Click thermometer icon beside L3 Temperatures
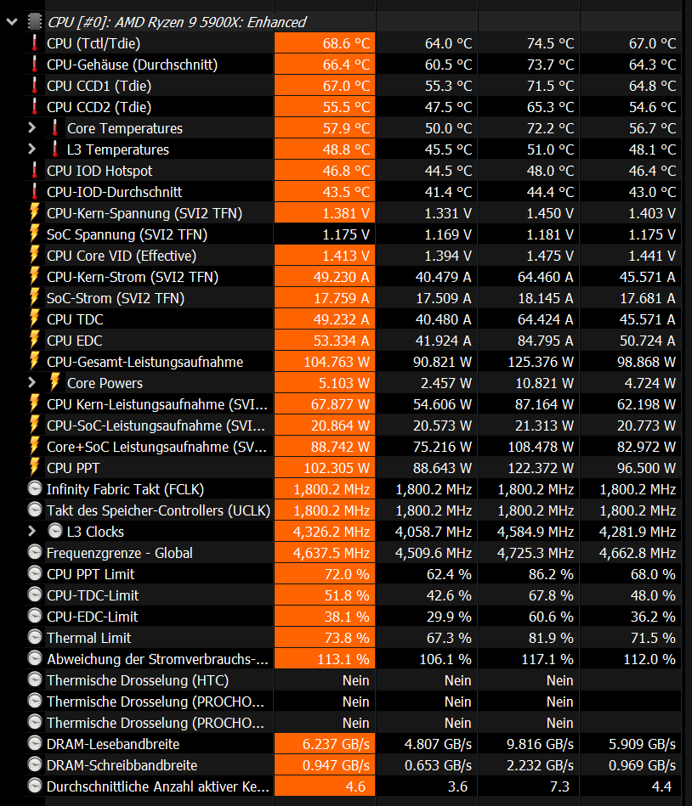The width and height of the screenshot is (692, 806). pyautogui.click(x=55, y=149)
